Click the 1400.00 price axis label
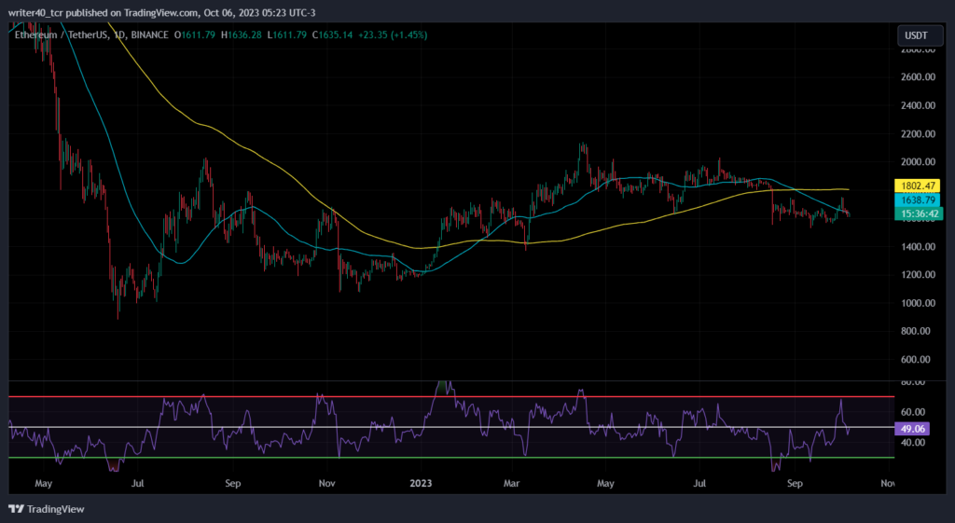Viewport: 955px width, 523px height. coord(918,246)
